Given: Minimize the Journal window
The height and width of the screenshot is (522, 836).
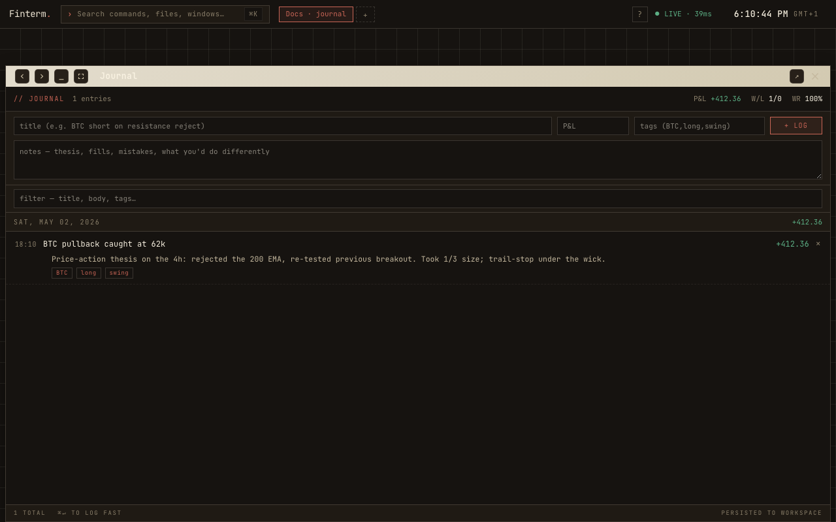Looking at the screenshot, I should (61, 76).
